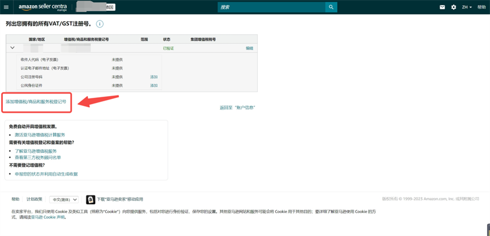Click the 帮助 menu item in header
The height and width of the screenshot is (236, 490).
click(x=481, y=7)
